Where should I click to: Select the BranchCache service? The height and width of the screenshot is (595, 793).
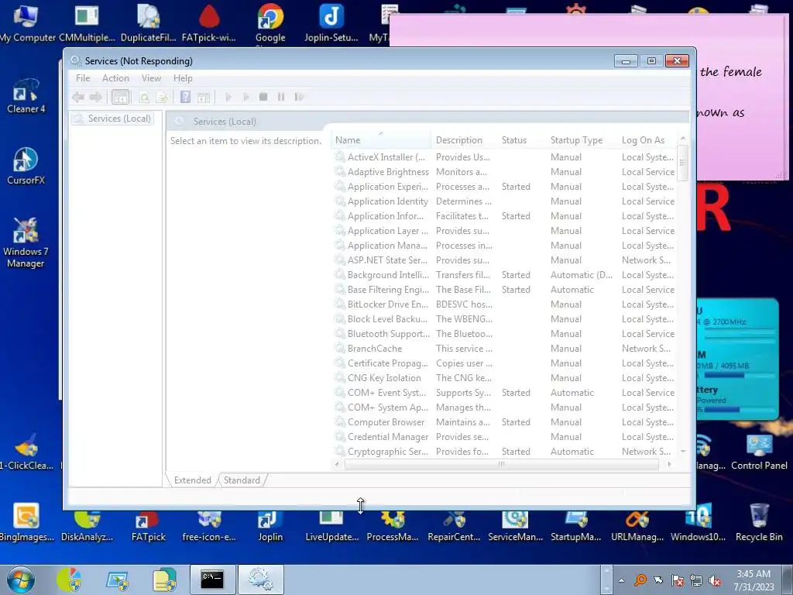504,349
